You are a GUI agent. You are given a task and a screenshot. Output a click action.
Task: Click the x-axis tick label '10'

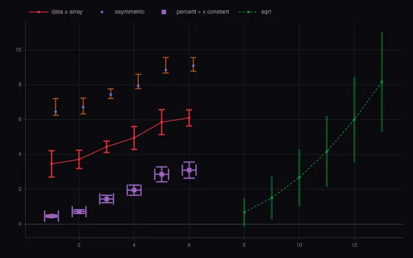click(x=299, y=245)
